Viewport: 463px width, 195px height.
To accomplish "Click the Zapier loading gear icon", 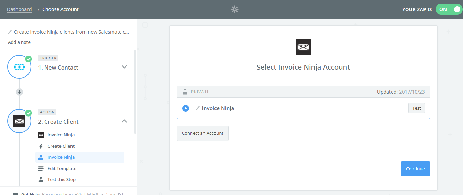I will tap(235, 9).
